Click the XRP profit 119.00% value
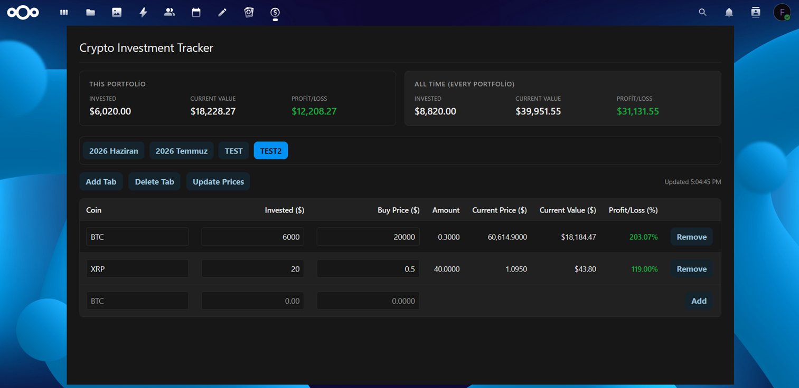 coord(644,269)
